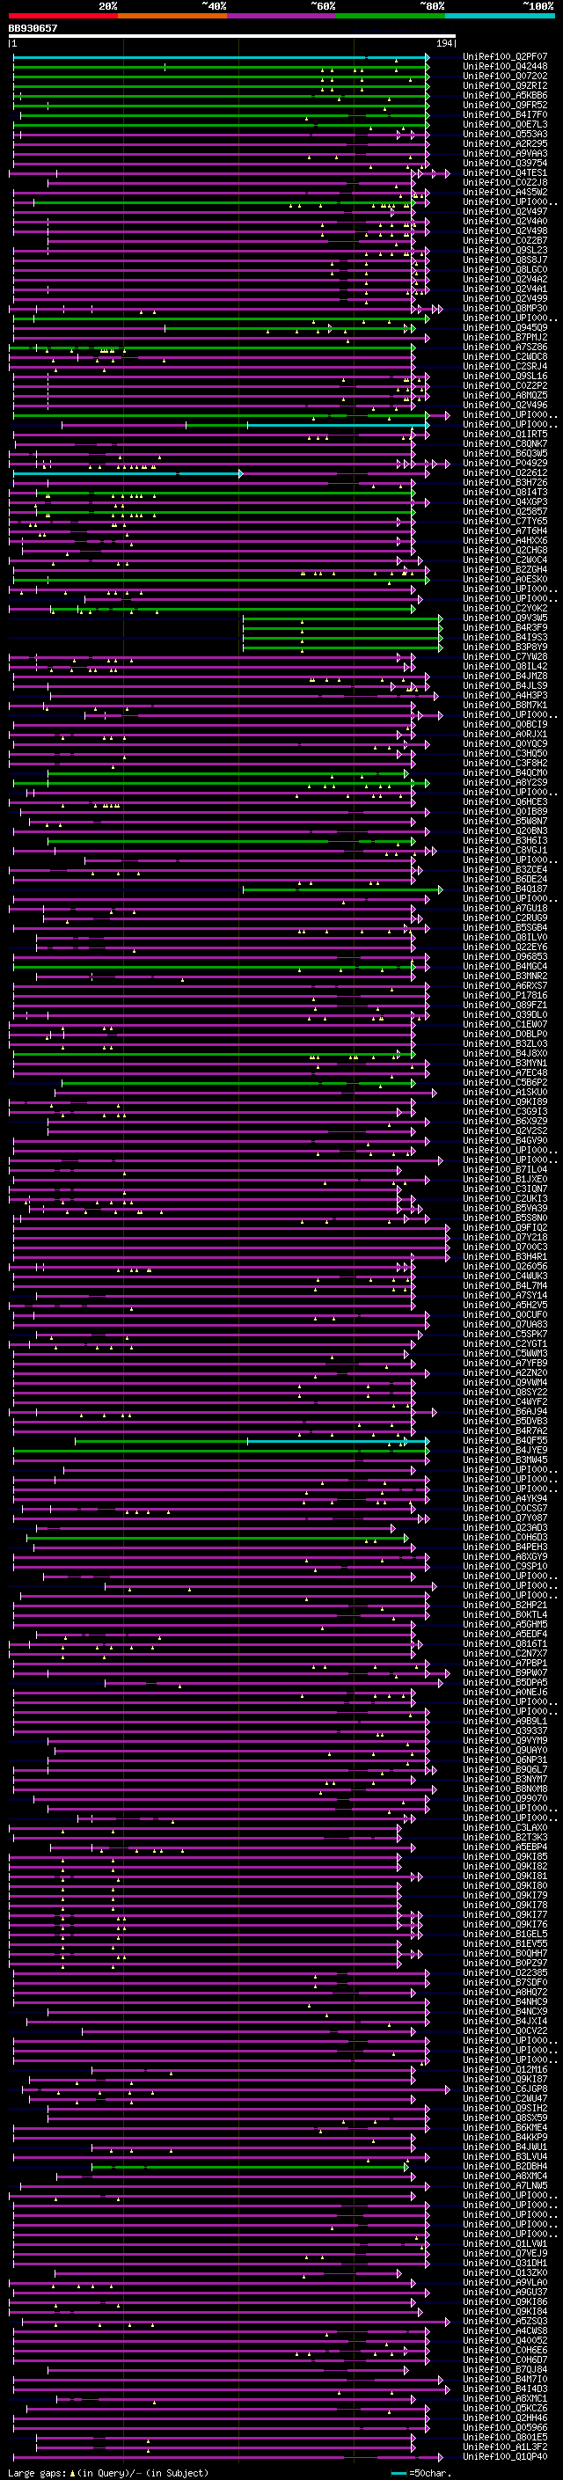Select hit label UniRef100_B4I7F0
Screen dimensions: 563x2480
point(505,114)
